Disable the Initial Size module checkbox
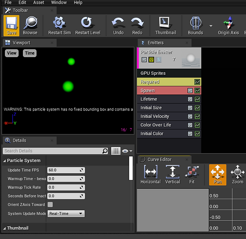246x239 pixels. tap(190, 108)
